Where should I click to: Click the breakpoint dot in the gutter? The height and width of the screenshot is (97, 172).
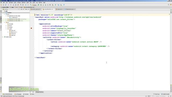pyautogui.click(x=31, y=28)
